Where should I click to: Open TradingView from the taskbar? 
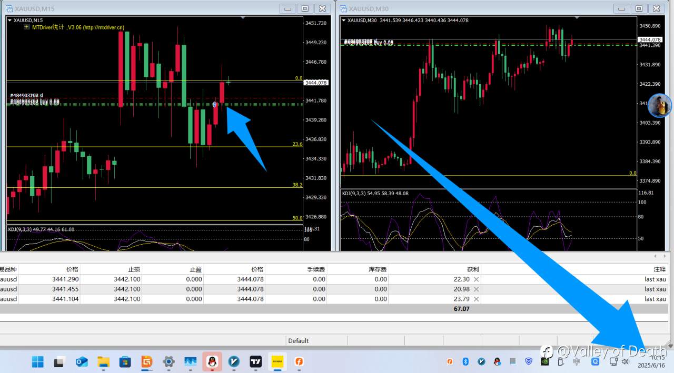[x=256, y=361]
